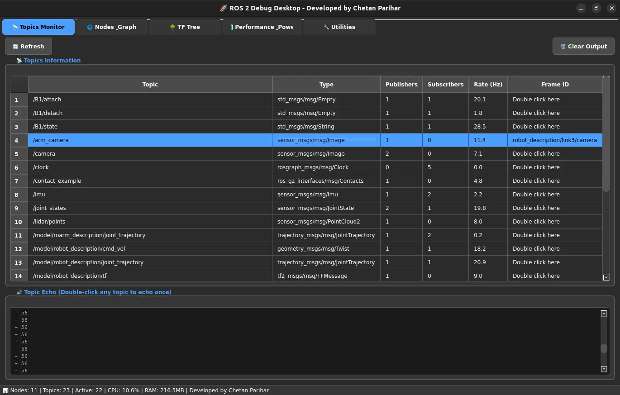Select row number 12 header
Image resolution: width=620 pixels, height=395 pixels.
19,249
